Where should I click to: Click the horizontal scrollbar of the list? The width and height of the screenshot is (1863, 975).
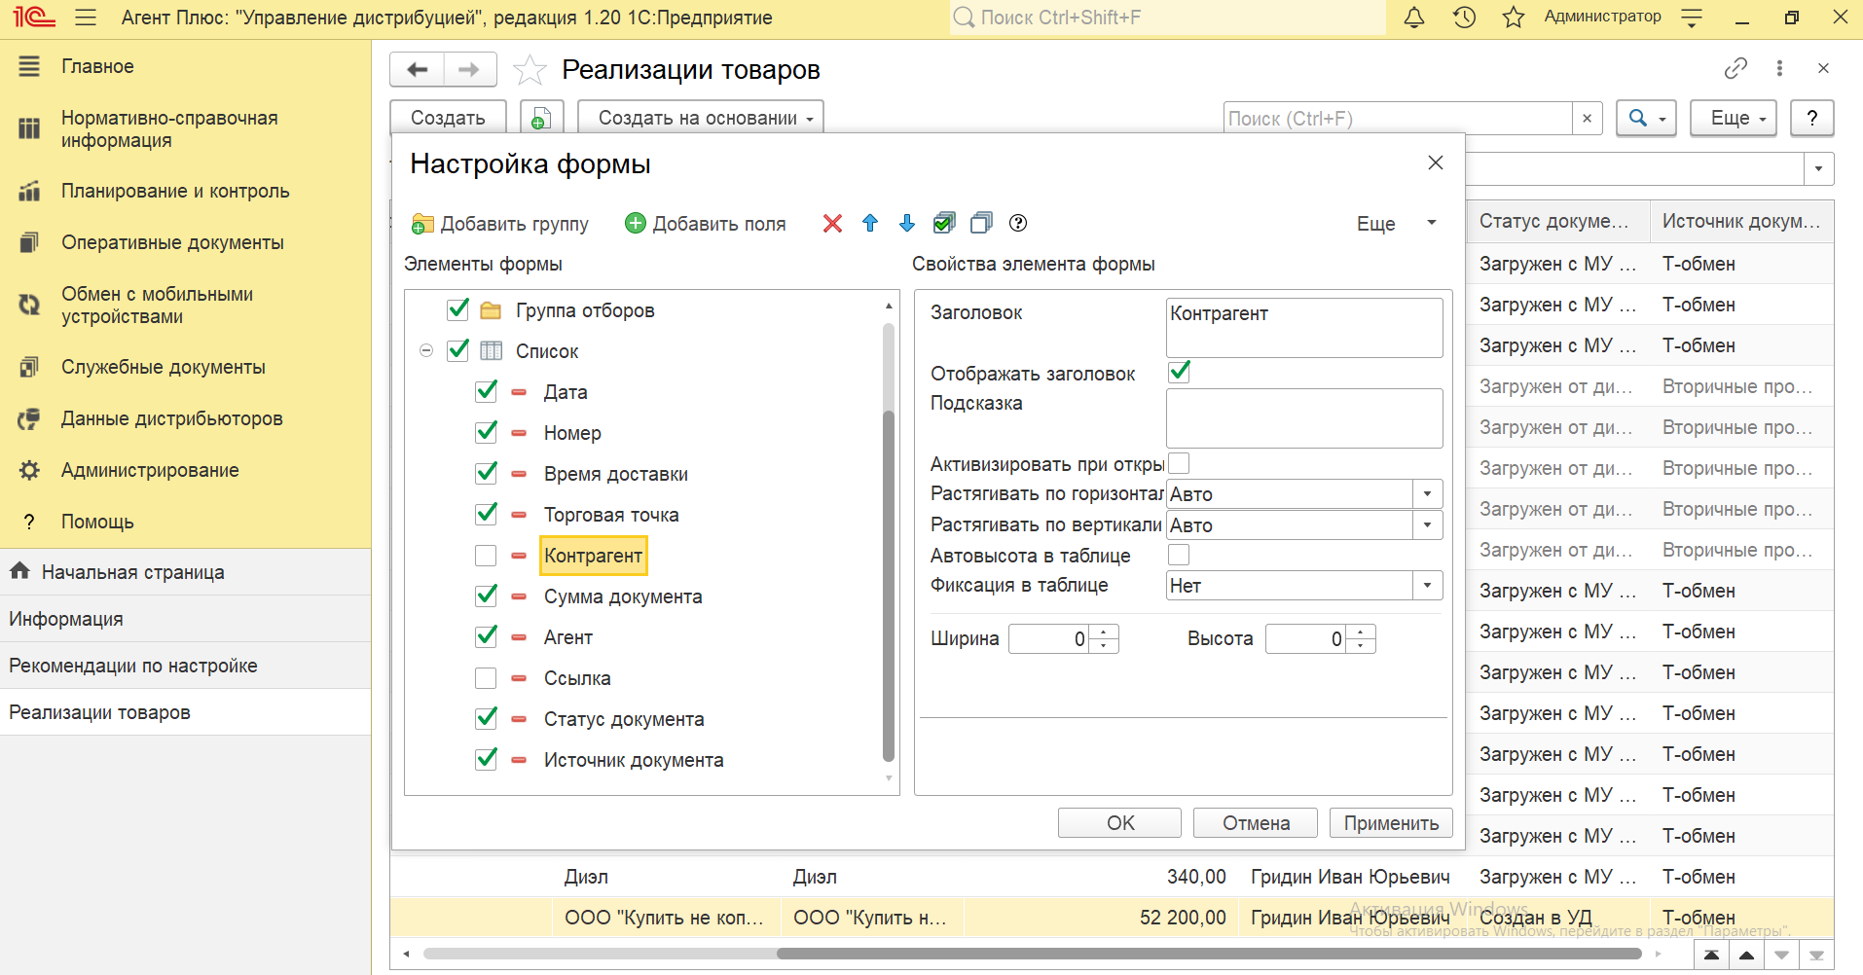click(x=1032, y=954)
